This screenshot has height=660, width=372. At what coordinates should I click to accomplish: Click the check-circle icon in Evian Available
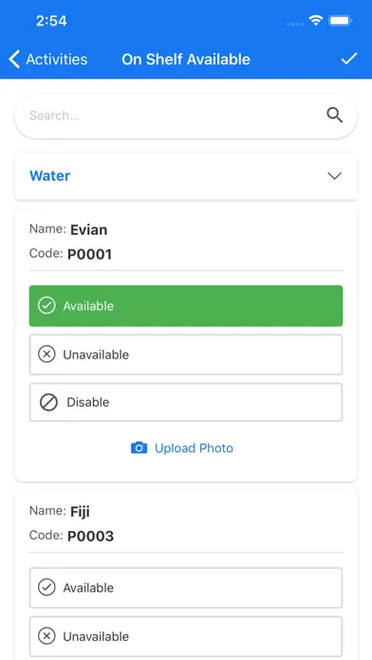[46, 305]
